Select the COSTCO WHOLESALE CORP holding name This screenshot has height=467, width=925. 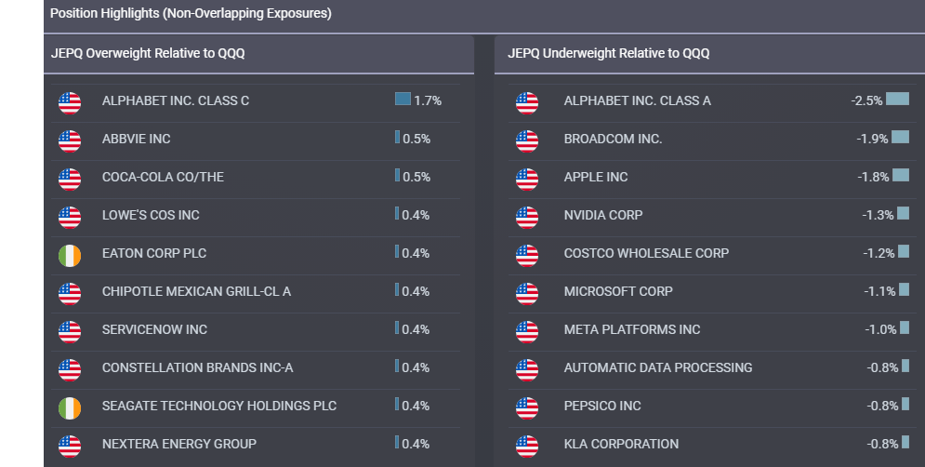(x=646, y=253)
